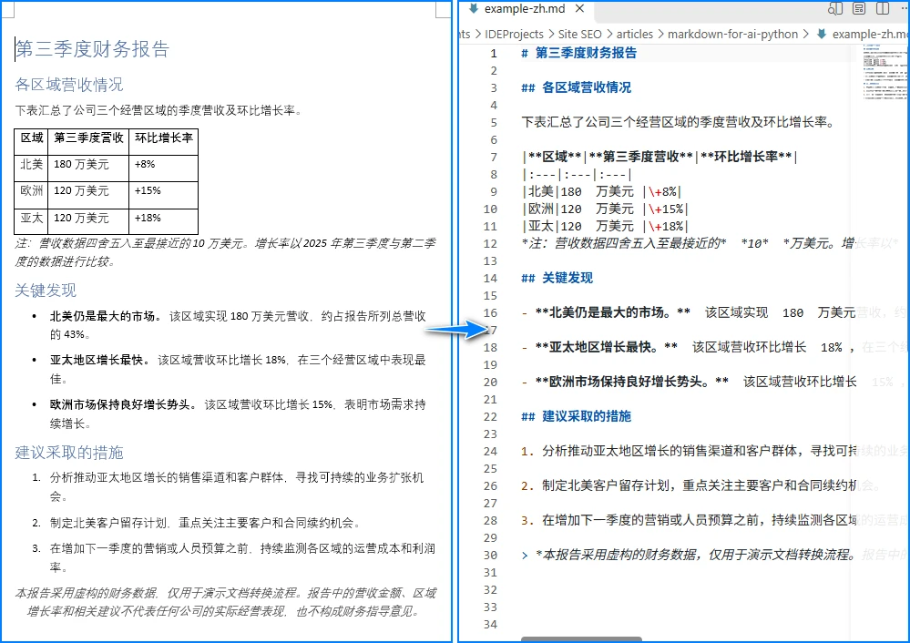Open articles breadcrumb segment

pyautogui.click(x=634, y=35)
